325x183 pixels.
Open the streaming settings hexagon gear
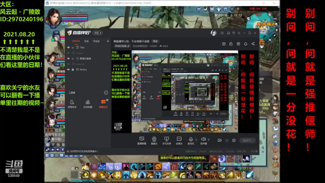point(234,140)
